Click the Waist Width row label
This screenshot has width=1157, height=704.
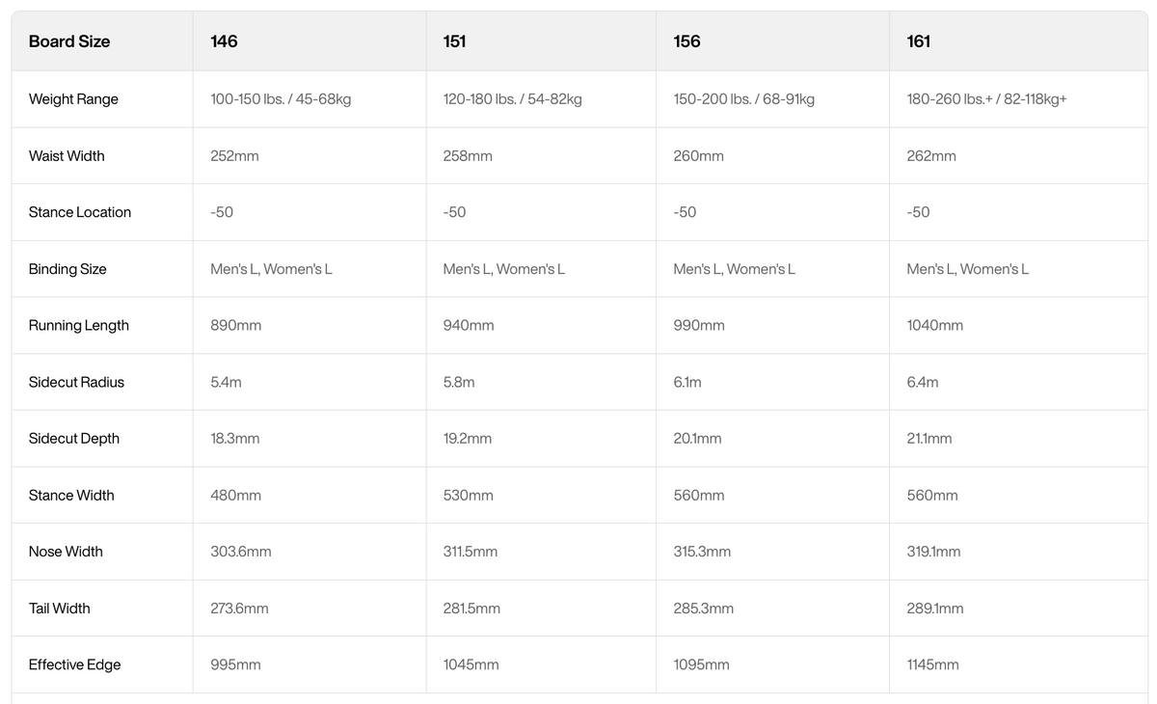(67, 156)
